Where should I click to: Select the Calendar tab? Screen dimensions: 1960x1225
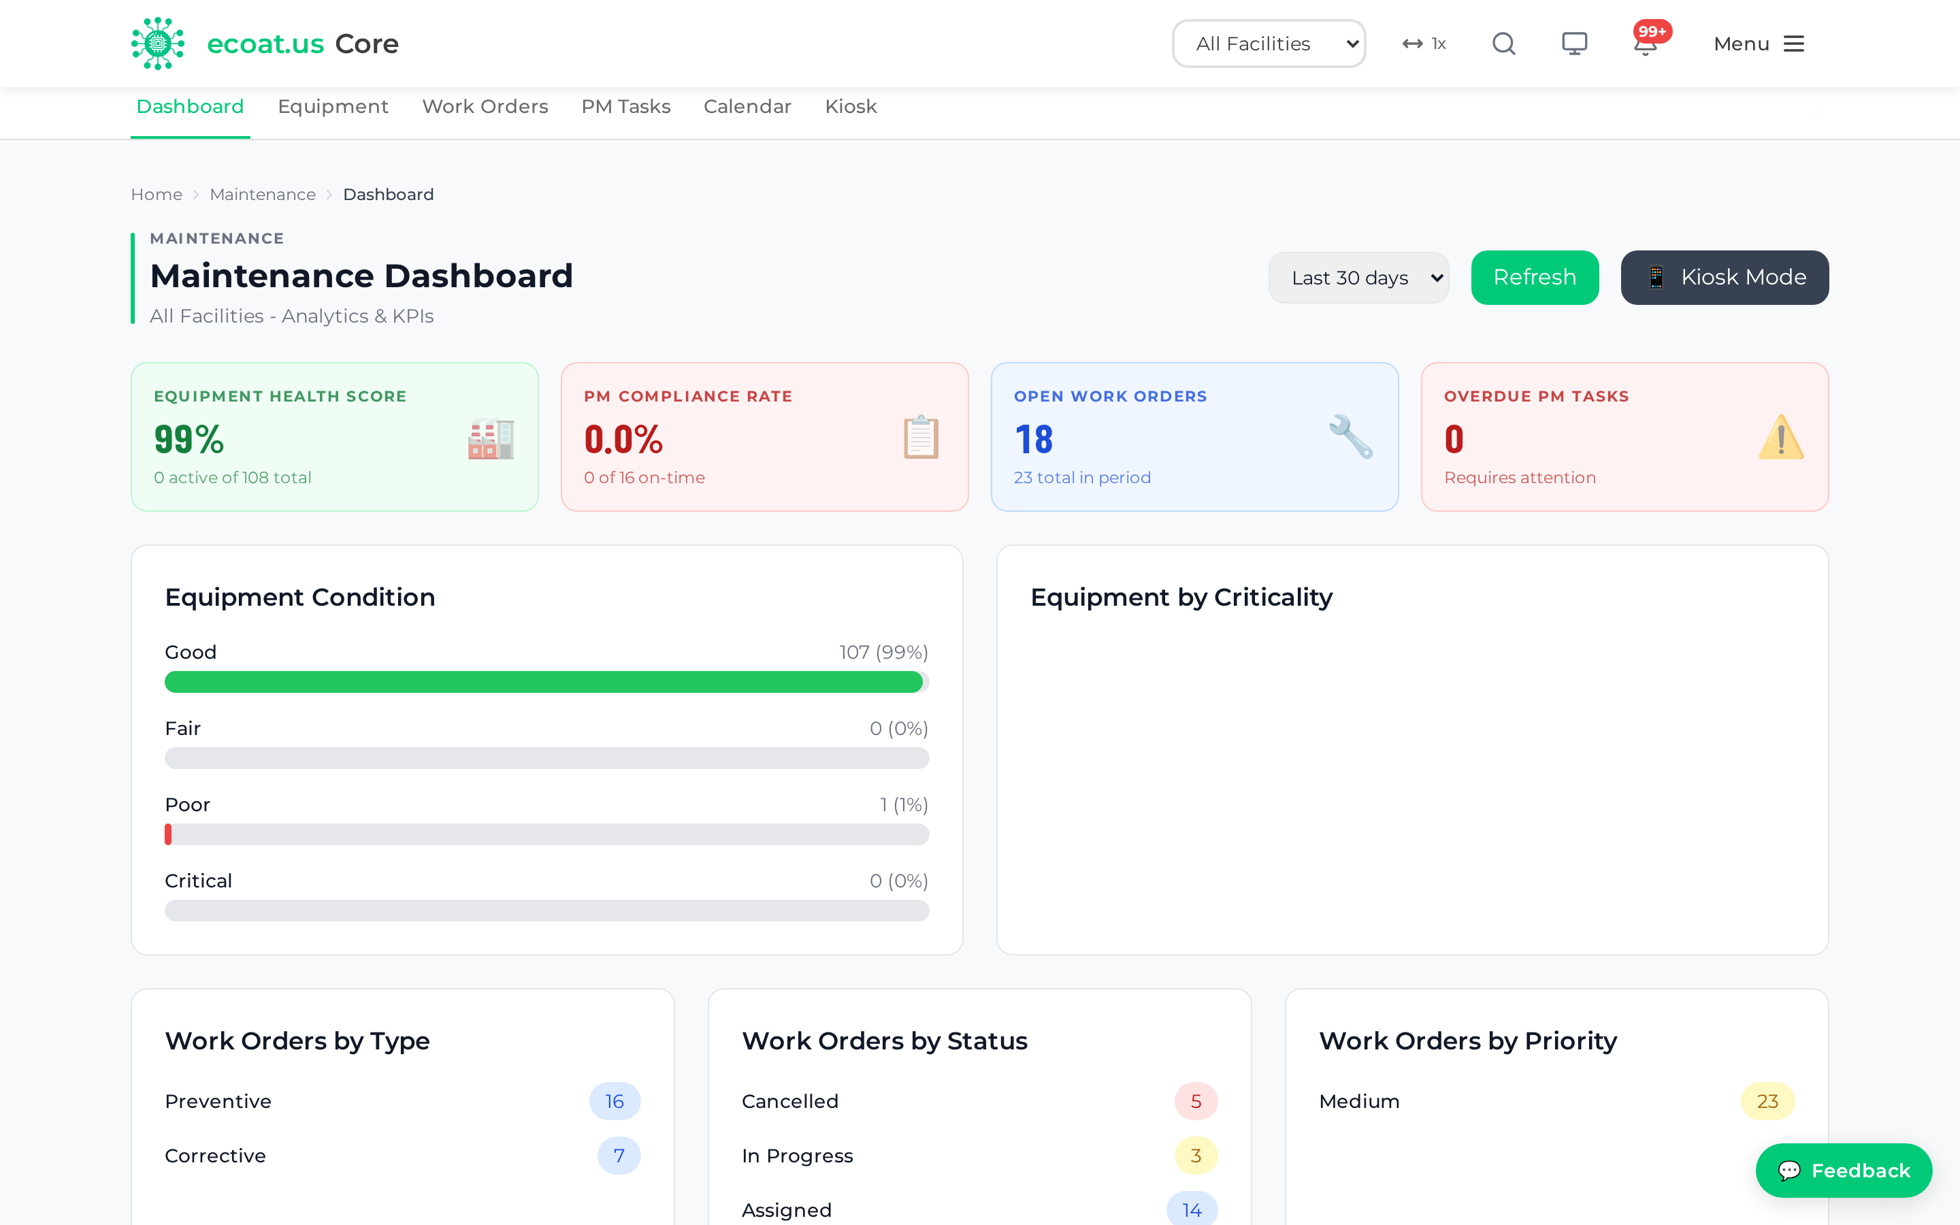click(x=747, y=107)
